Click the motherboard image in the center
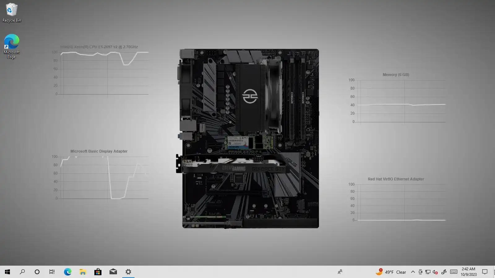Image resolution: width=495 pixels, height=278 pixels. click(248, 139)
